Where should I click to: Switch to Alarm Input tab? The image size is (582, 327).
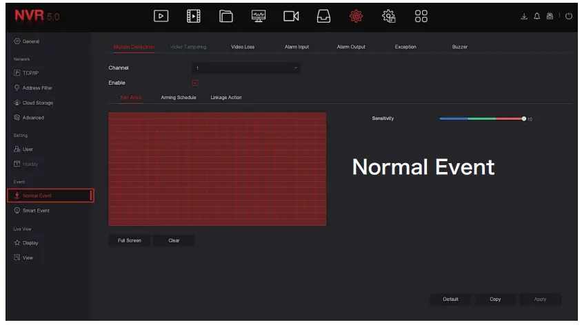297,47
